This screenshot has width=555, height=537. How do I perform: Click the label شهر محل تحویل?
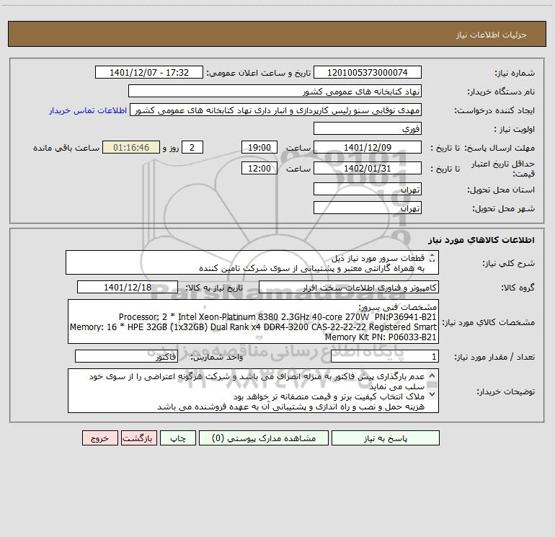[x=503, y=209]
